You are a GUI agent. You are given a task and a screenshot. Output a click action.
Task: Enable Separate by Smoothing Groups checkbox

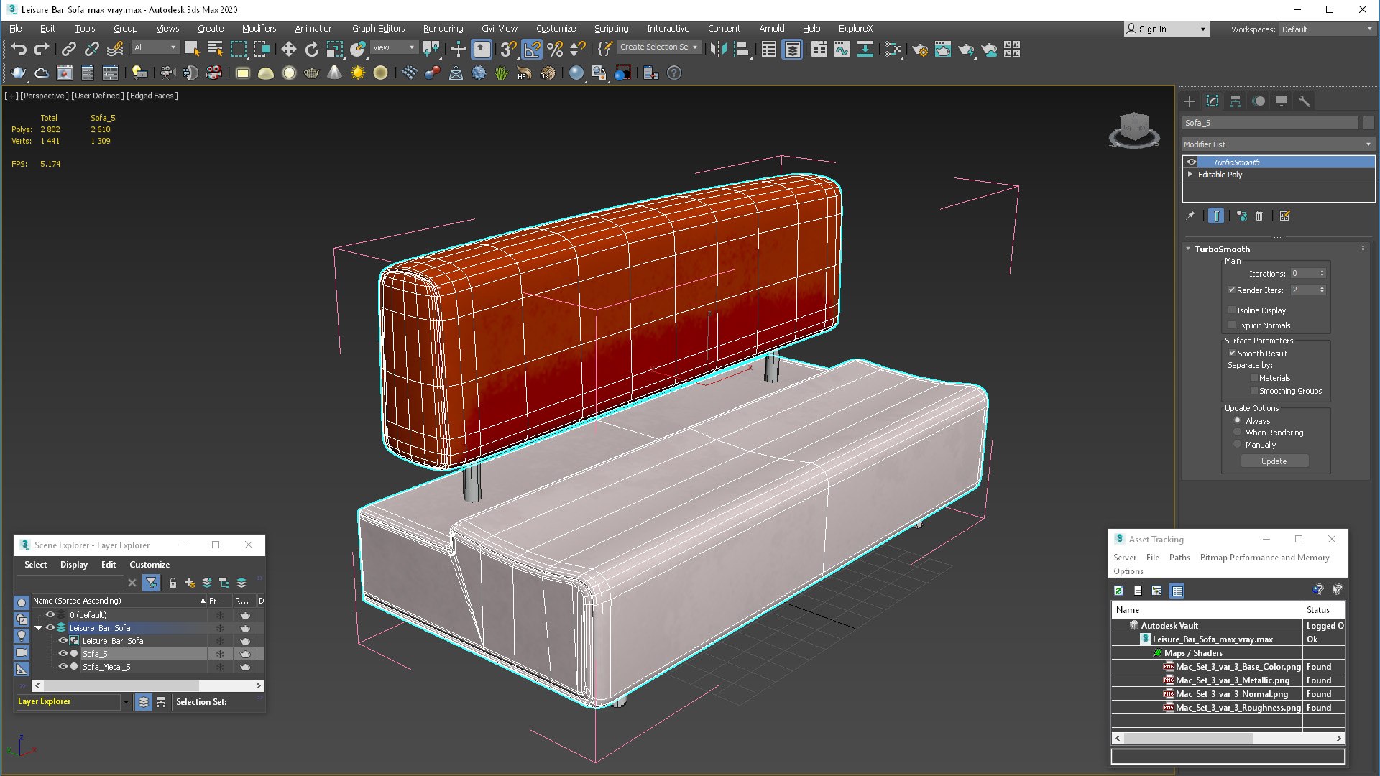(x=1254, y=391)
